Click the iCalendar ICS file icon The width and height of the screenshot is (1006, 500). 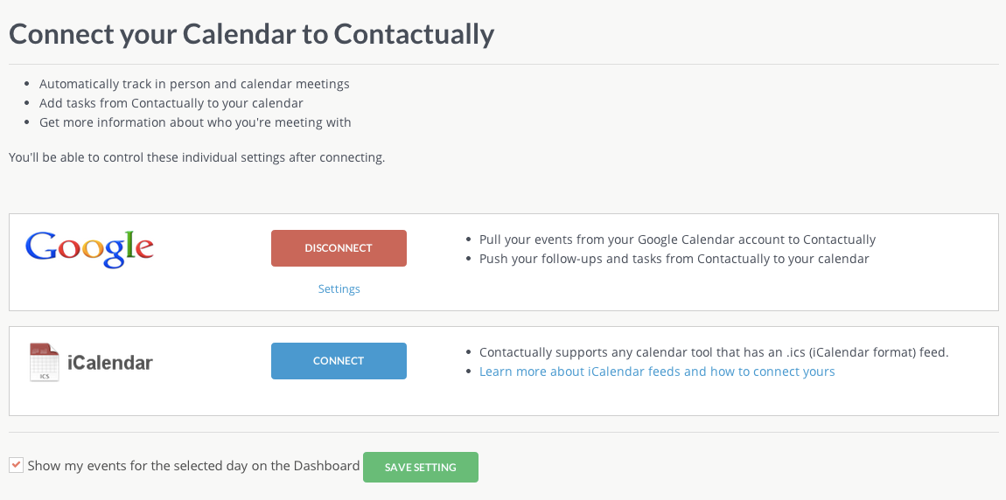[x=44, y=362]
